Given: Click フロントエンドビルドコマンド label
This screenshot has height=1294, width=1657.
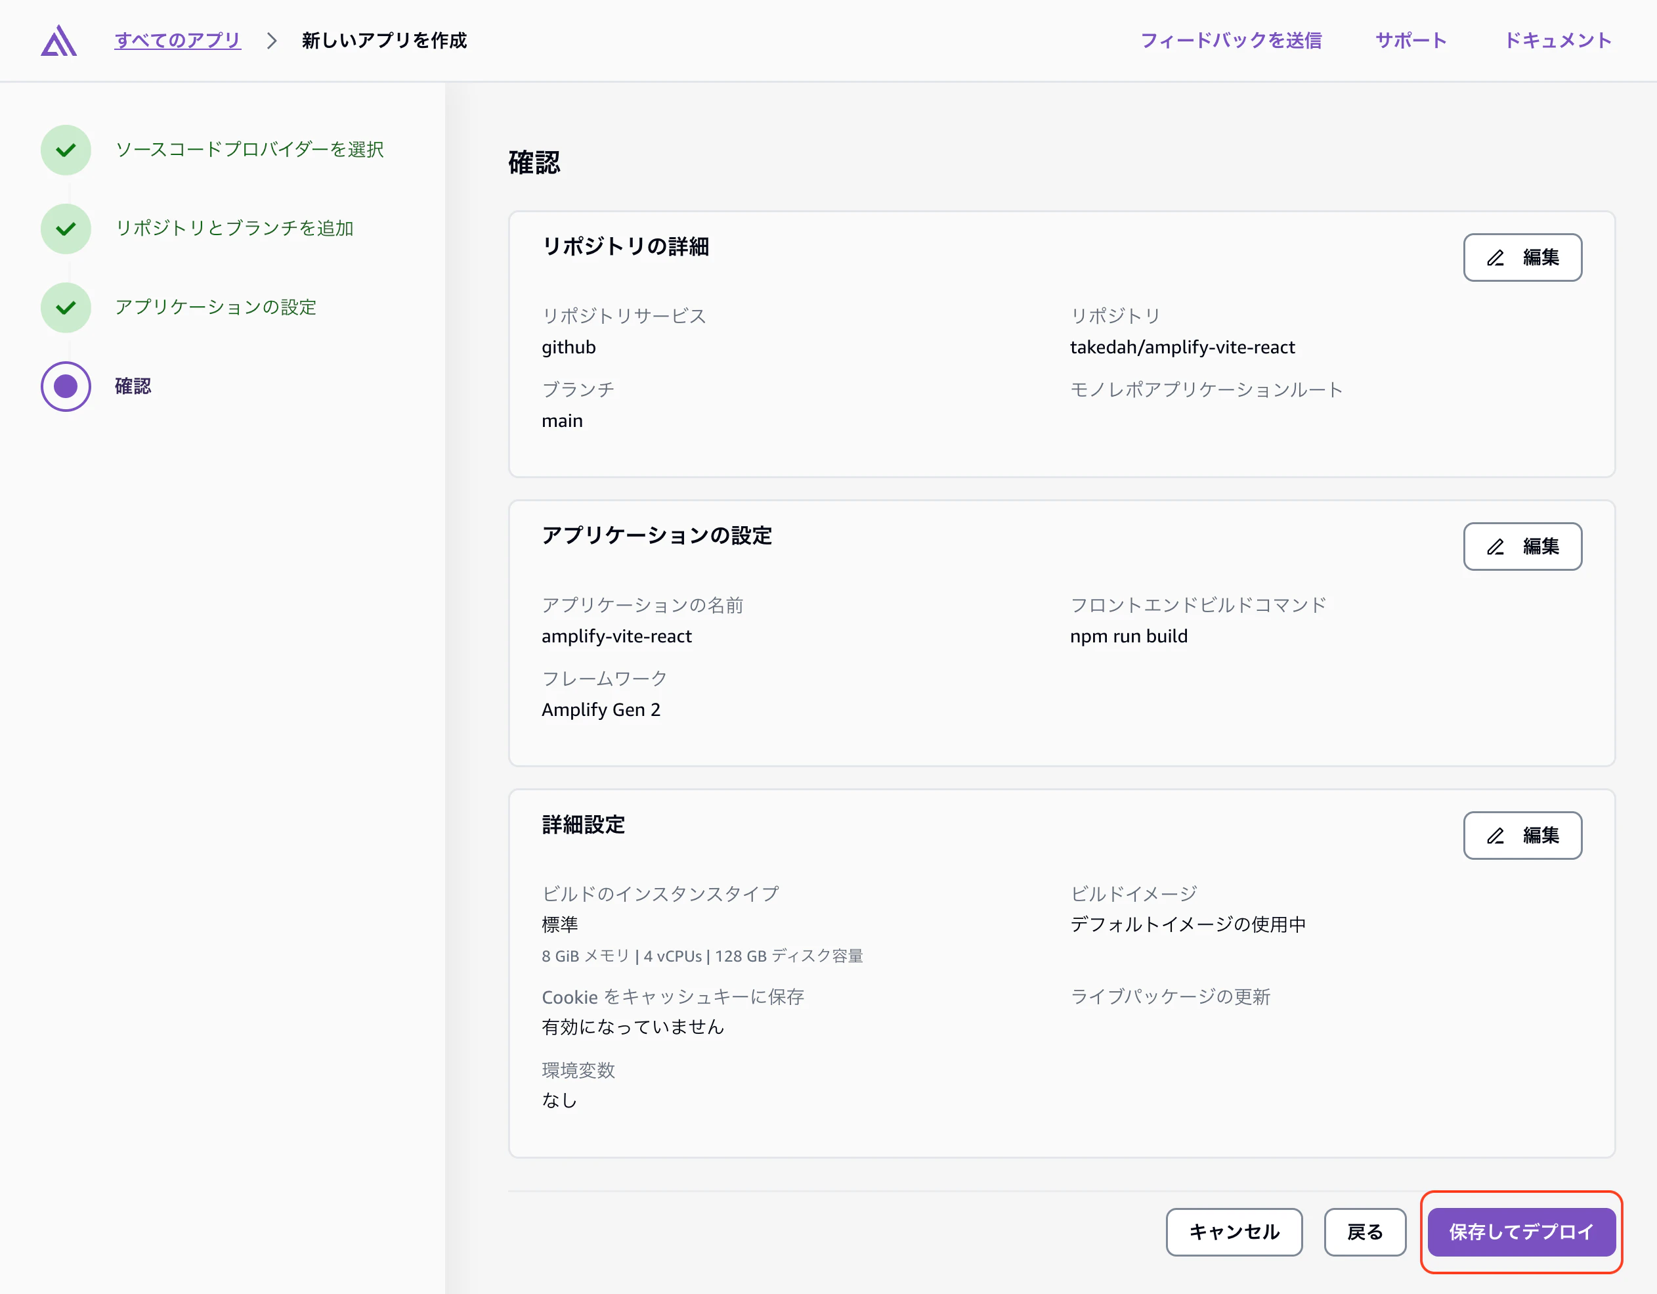Looking at the screenshot, I should tap(1198, 605).
